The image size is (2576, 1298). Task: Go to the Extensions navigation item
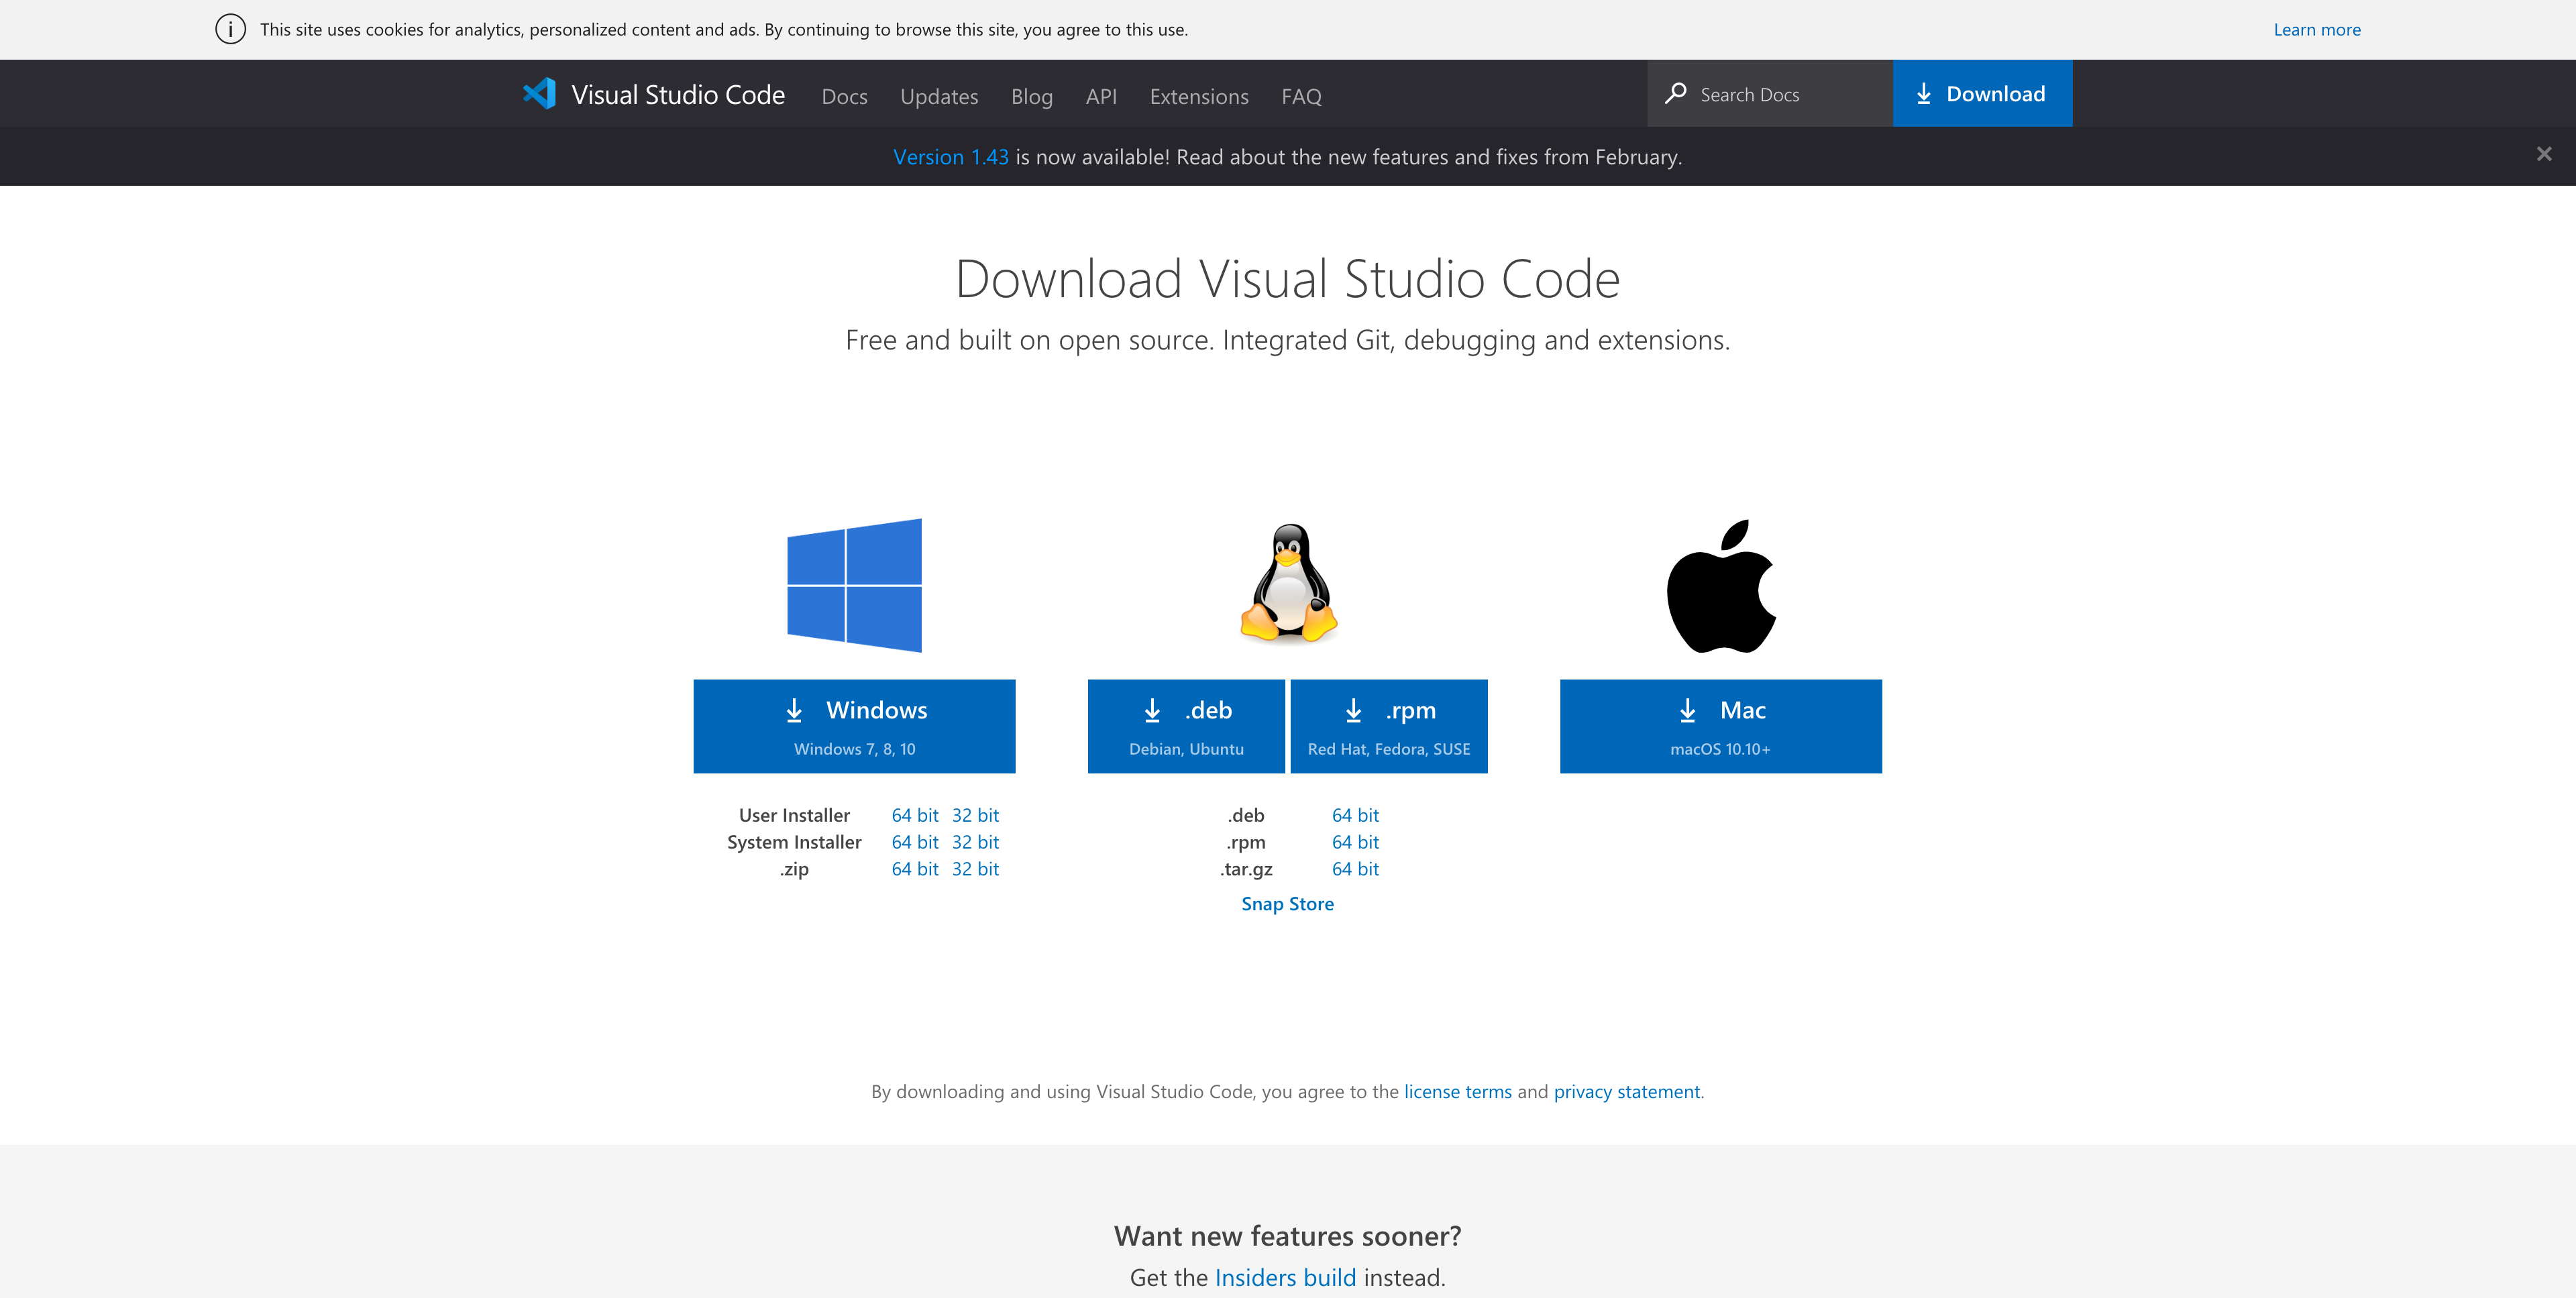click(x=1198, y=96)
